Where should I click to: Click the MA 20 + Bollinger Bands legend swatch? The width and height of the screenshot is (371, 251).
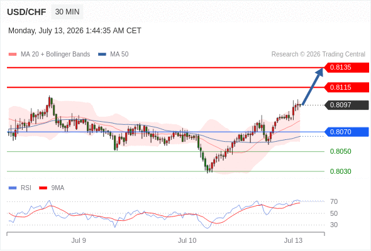13,55
